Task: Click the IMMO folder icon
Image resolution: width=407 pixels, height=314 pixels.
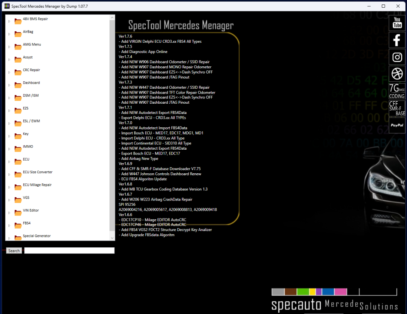Action: point(18,148)
